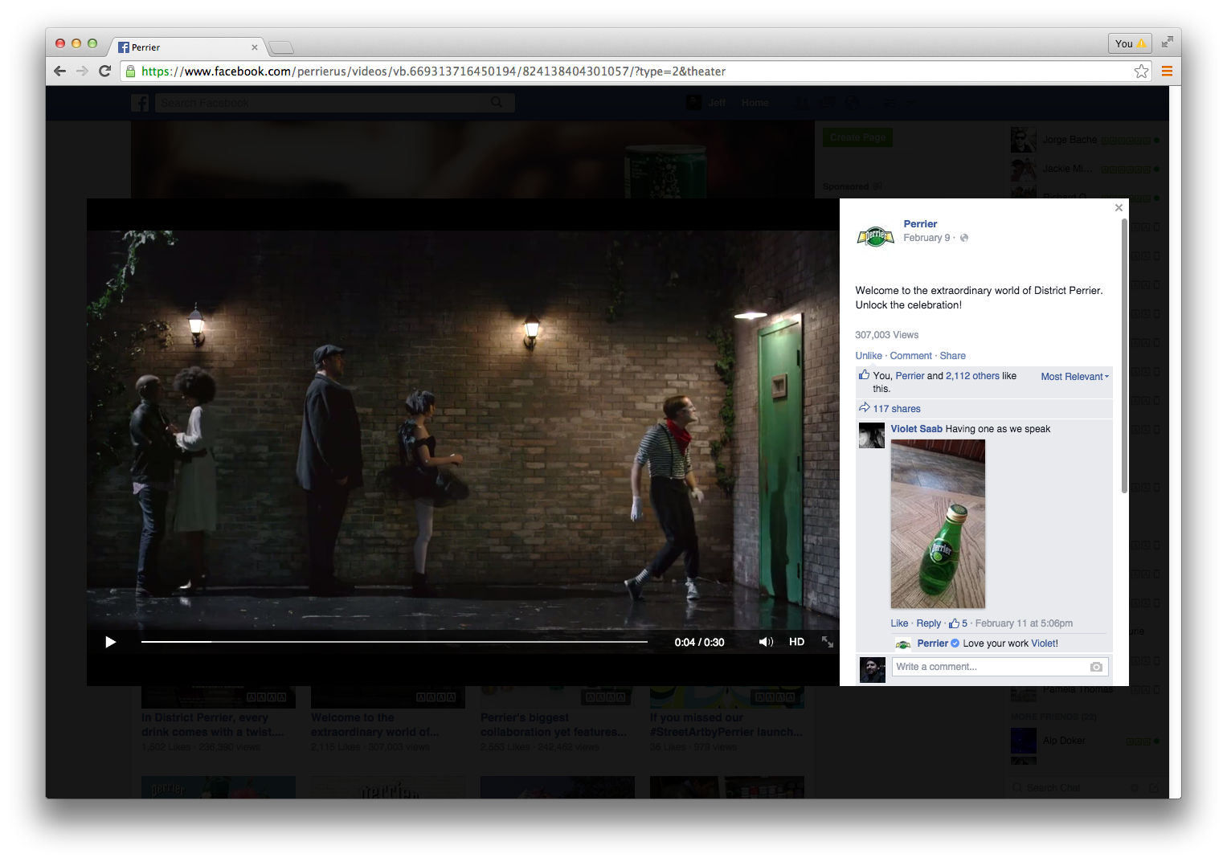Like Violet Saab's comment
Screen dimensions: 1227x862
tap(899, 623)
